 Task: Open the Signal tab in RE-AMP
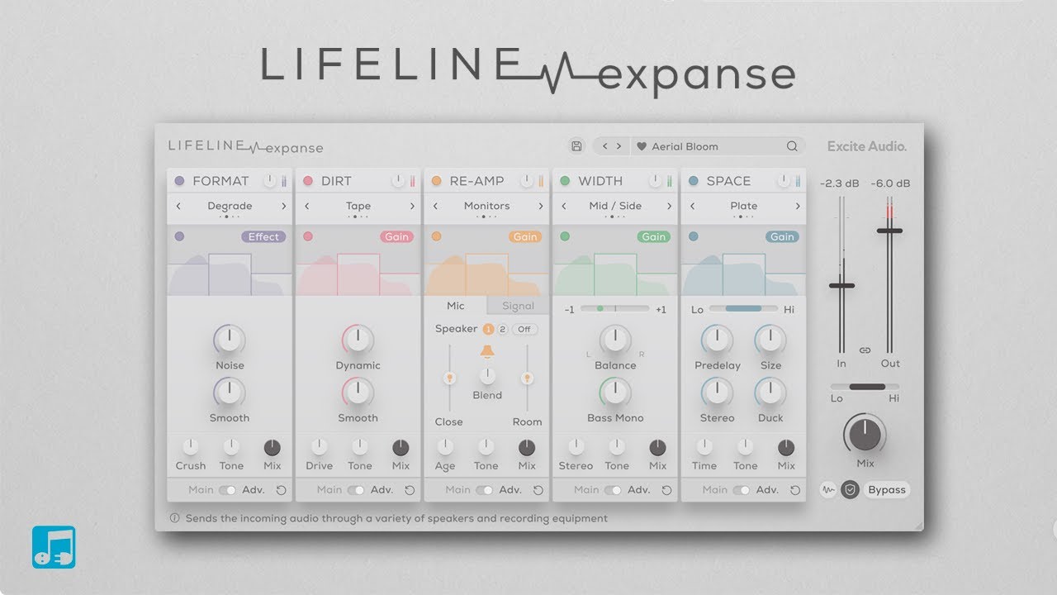[x=519, y=306]
